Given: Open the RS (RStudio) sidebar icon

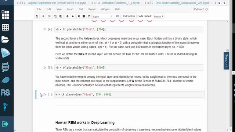Looking at the screenshot, I should point(5,92).
